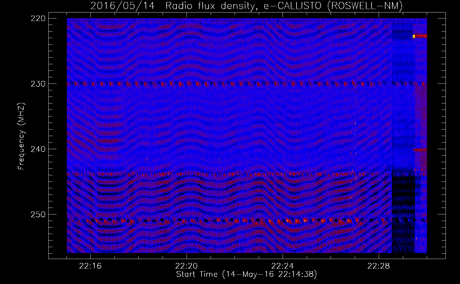Screen dimensions: 460x284
Task: Click the 240 frequency tick label
Action: click(x=38, y=149)
